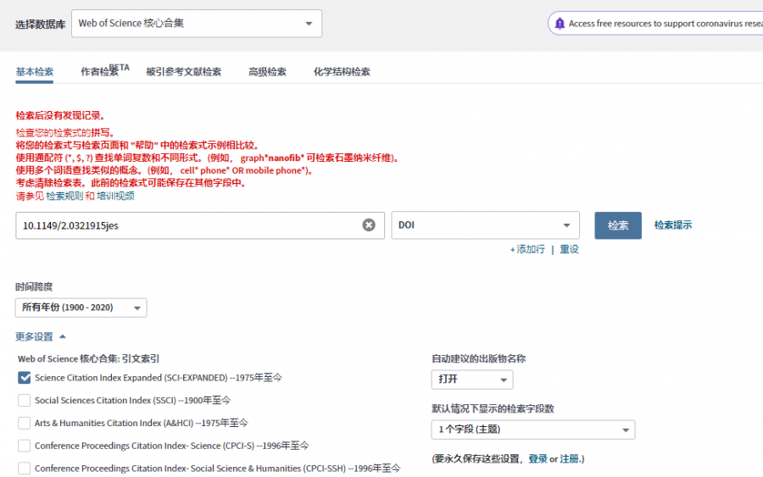Open the 1个字段 (主题) default fields dropdown
Viewport: 763px width, 477px height.
click(x=533, y=430)
